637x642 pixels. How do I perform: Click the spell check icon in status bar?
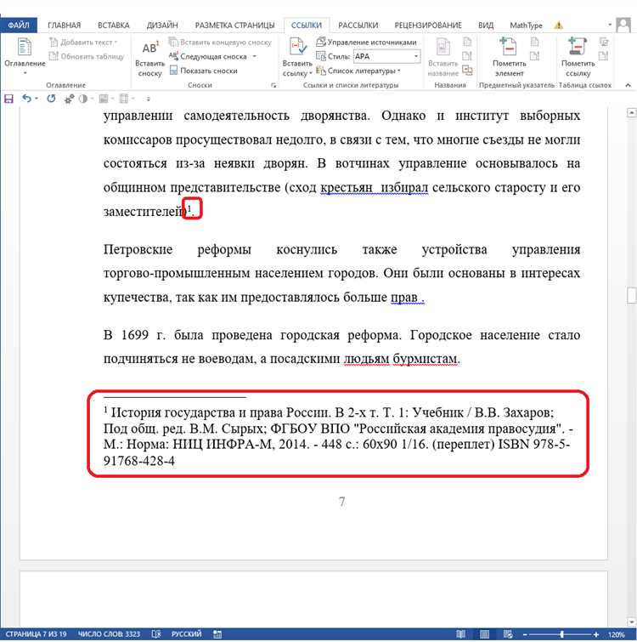[156, 634]
